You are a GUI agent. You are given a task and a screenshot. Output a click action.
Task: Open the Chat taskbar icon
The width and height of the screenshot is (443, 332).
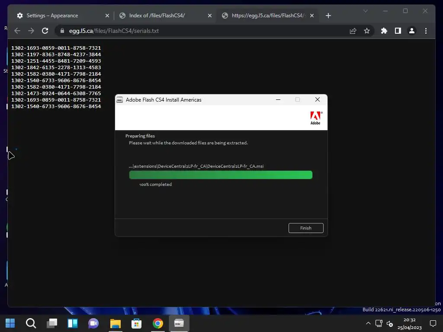(93, 323)
